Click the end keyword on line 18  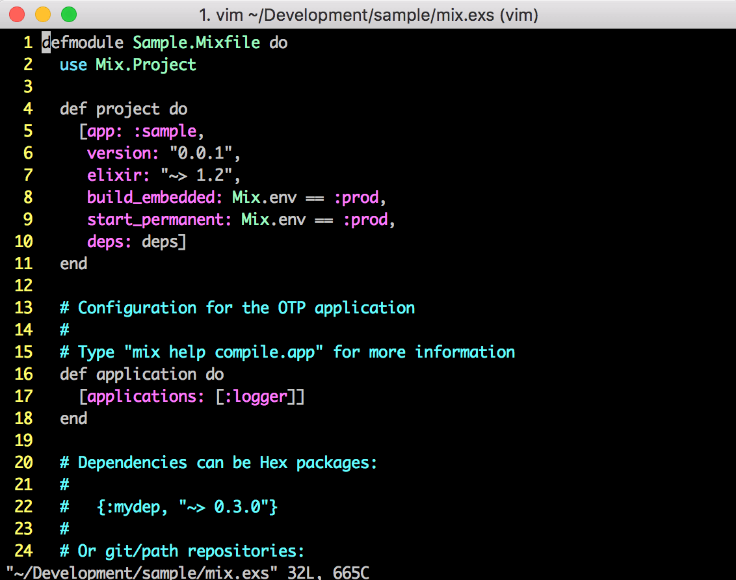tap(73, 418)
